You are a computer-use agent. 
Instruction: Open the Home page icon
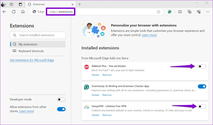(23, 12)
